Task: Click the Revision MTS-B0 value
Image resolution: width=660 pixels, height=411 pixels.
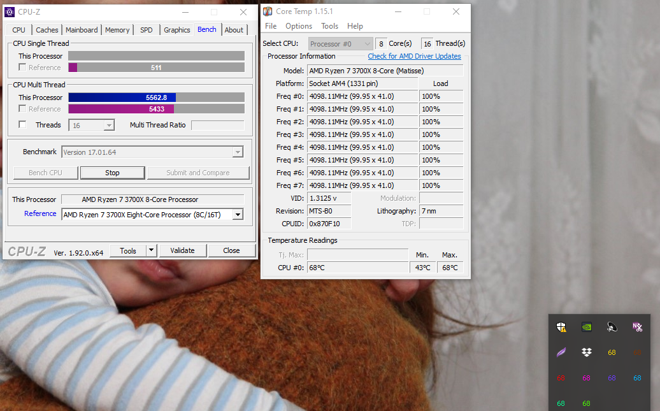Action: pyautogui.click(x=329, y=211)
